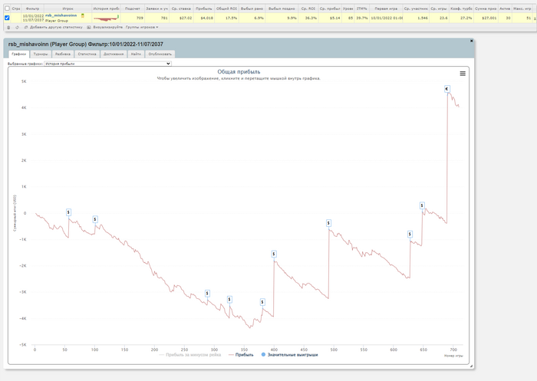The width and height of the screenshot is (537, 381).
Task: Uncheck the rsb_mishavoinn row checkbox
Action: (x=7, y=18)
